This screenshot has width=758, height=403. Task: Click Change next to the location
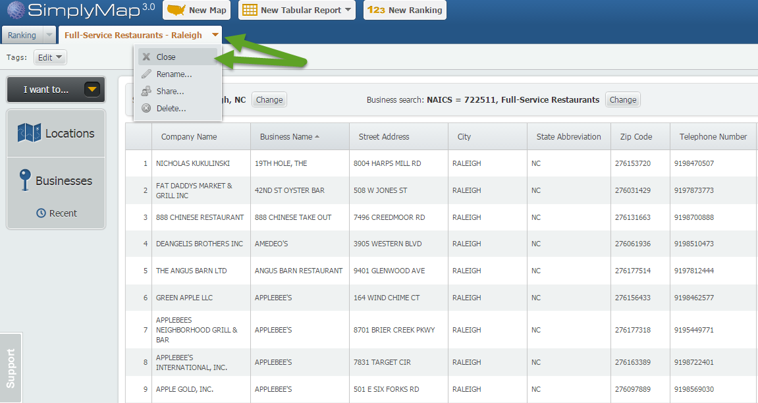pyautogui.click(x=269, y=99)
